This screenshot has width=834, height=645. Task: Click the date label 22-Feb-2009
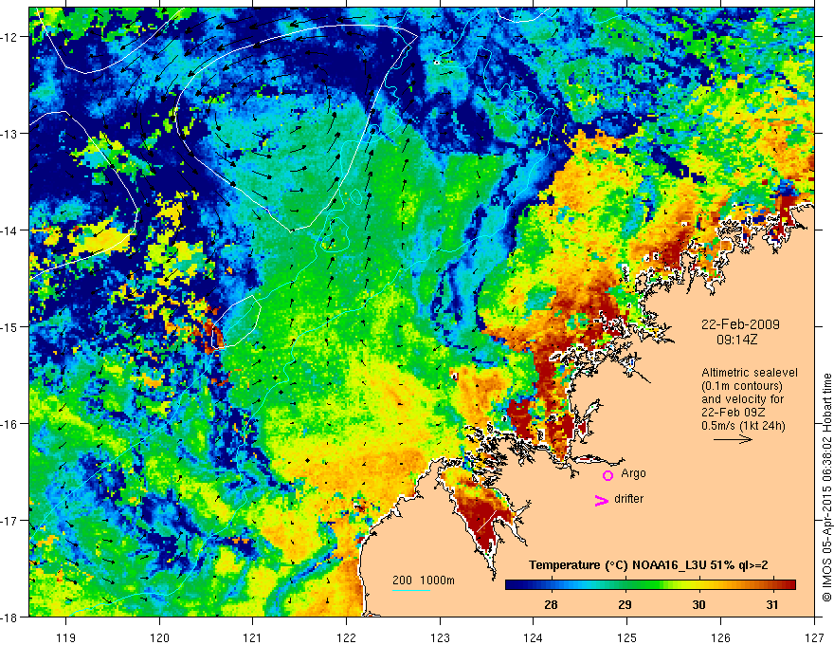tap(740, 324)
